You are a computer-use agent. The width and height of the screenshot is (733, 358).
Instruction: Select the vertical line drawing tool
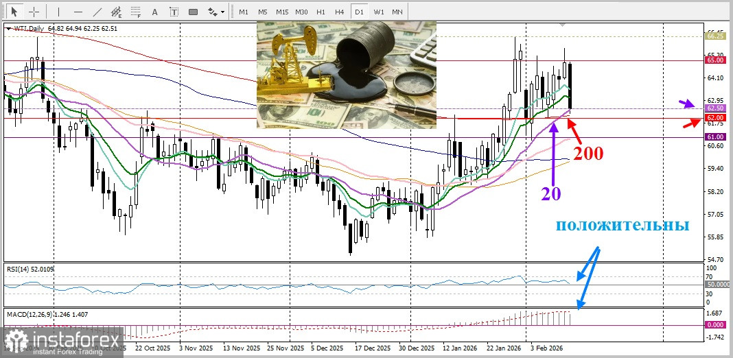58,12
